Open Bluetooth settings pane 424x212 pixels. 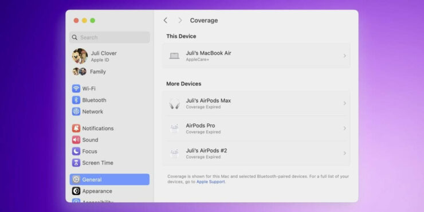tap(109, 100)
